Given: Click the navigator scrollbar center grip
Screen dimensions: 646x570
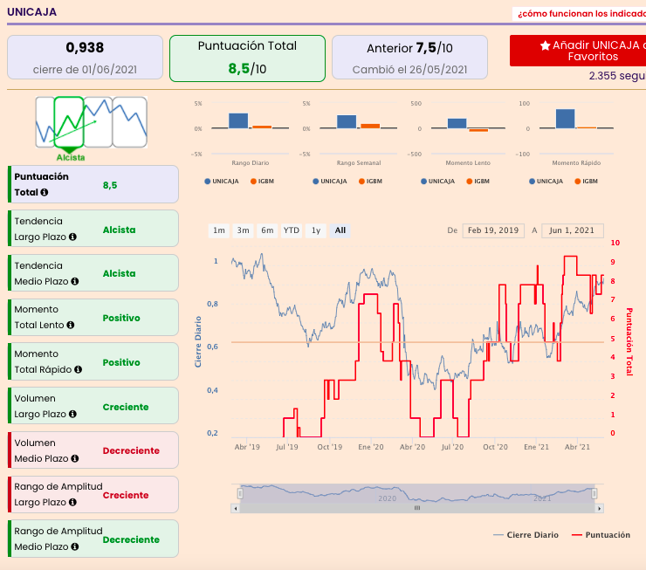Looking at the screenshot, I should point(417,508).
